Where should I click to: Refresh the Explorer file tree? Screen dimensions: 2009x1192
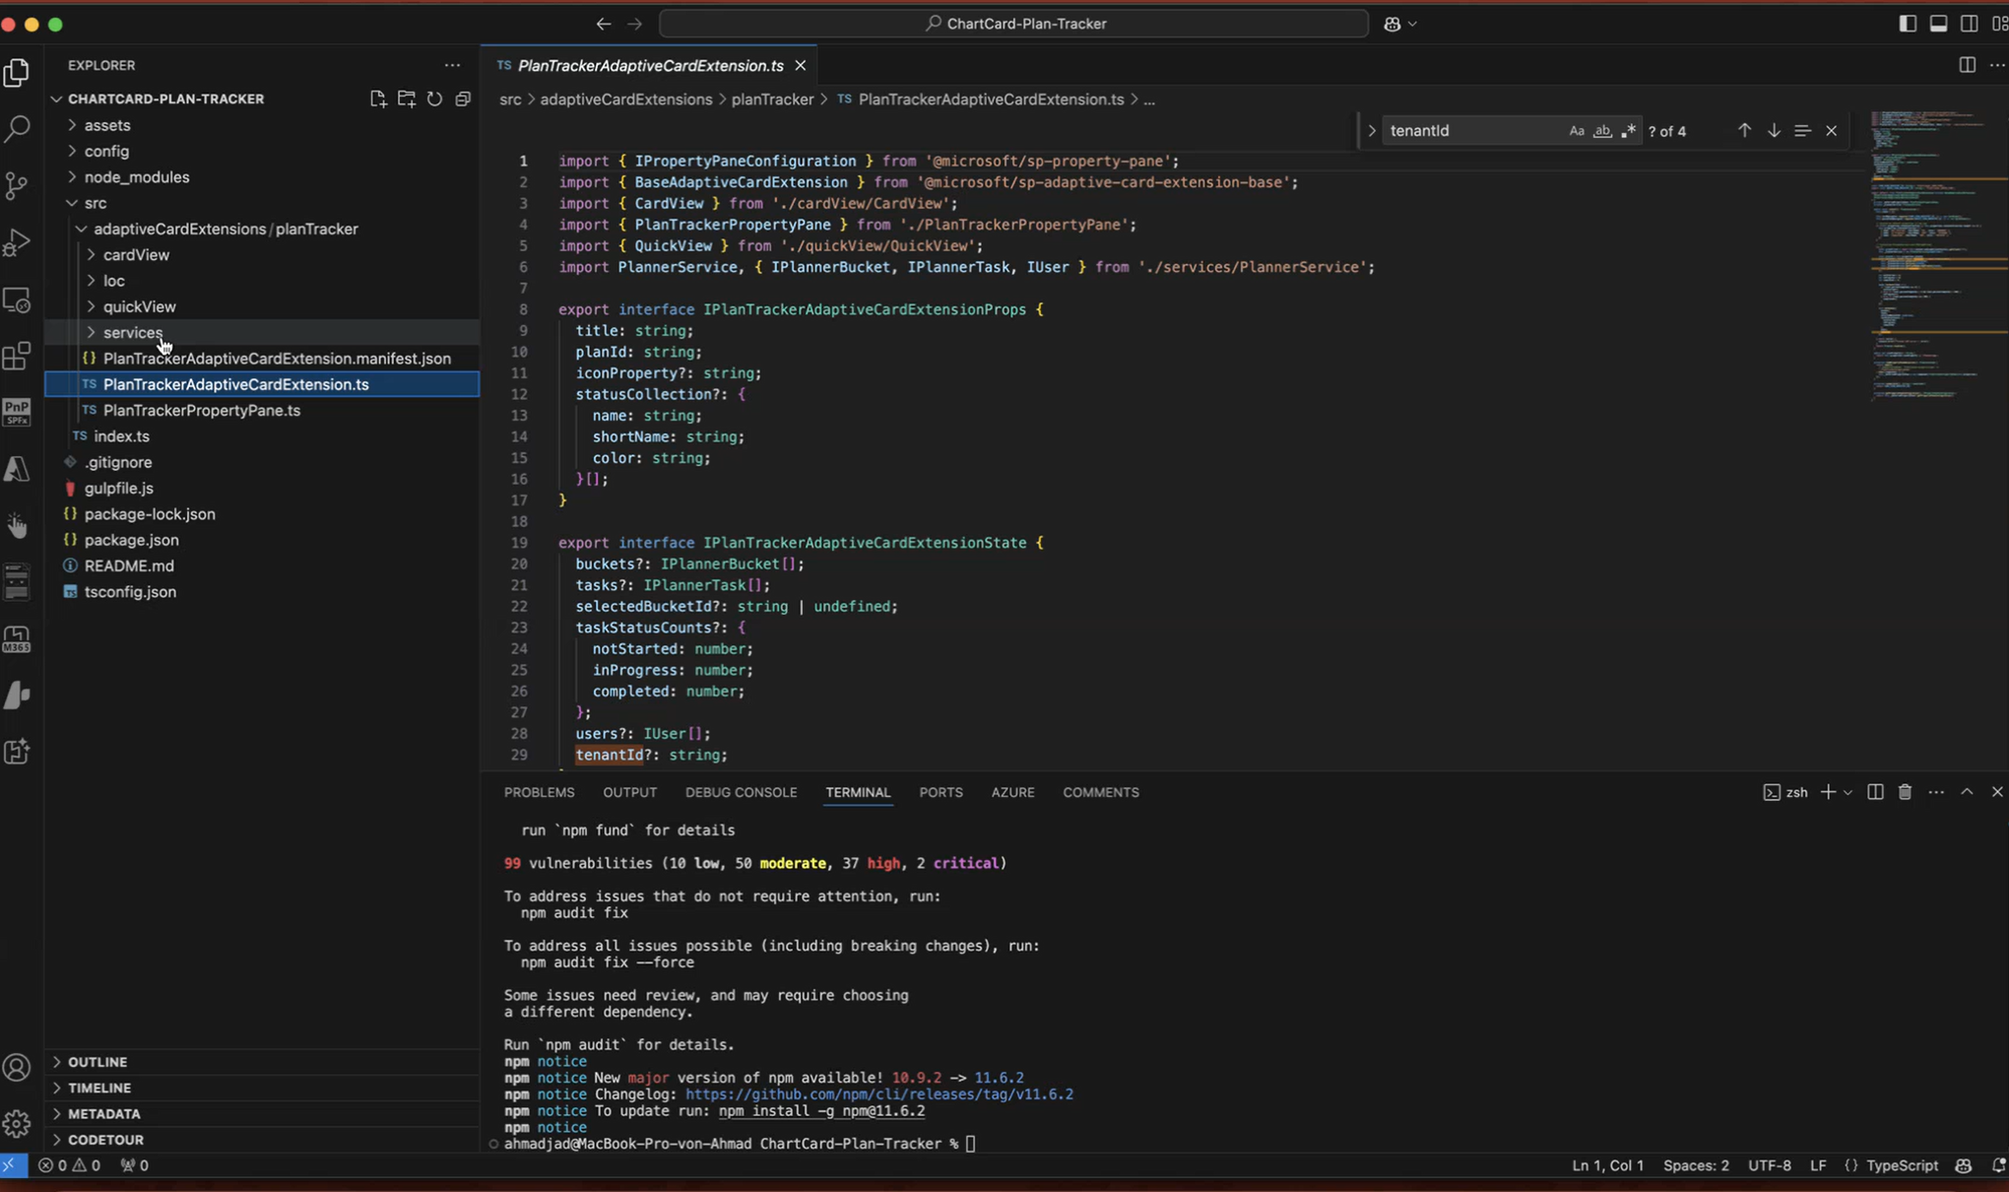[x=434, y=99]
